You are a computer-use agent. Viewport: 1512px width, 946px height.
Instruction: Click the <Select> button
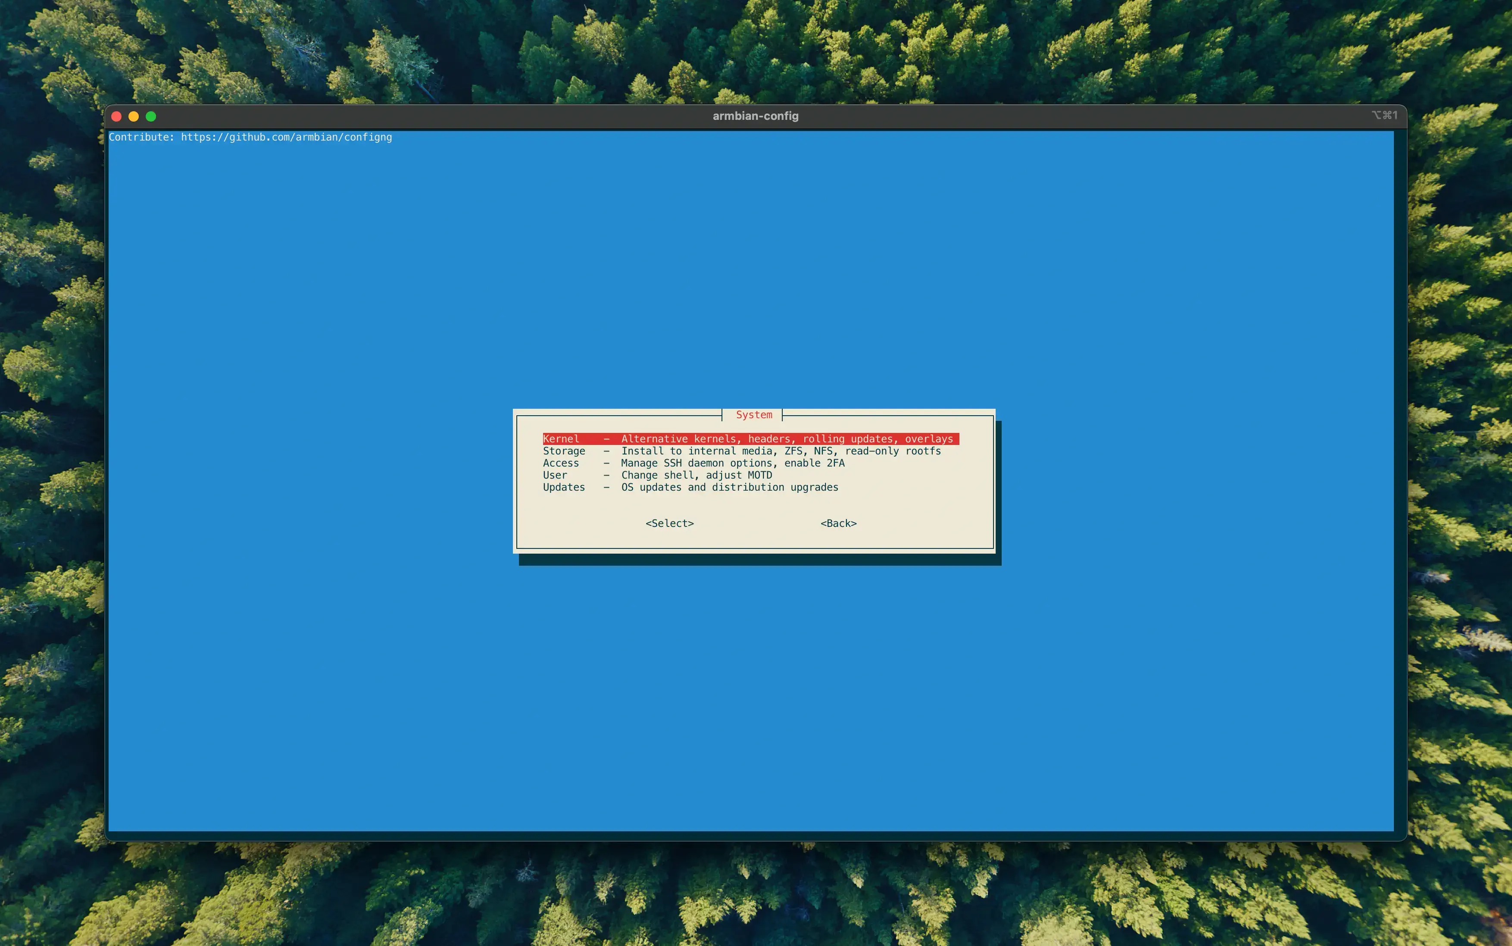point(669,523)
